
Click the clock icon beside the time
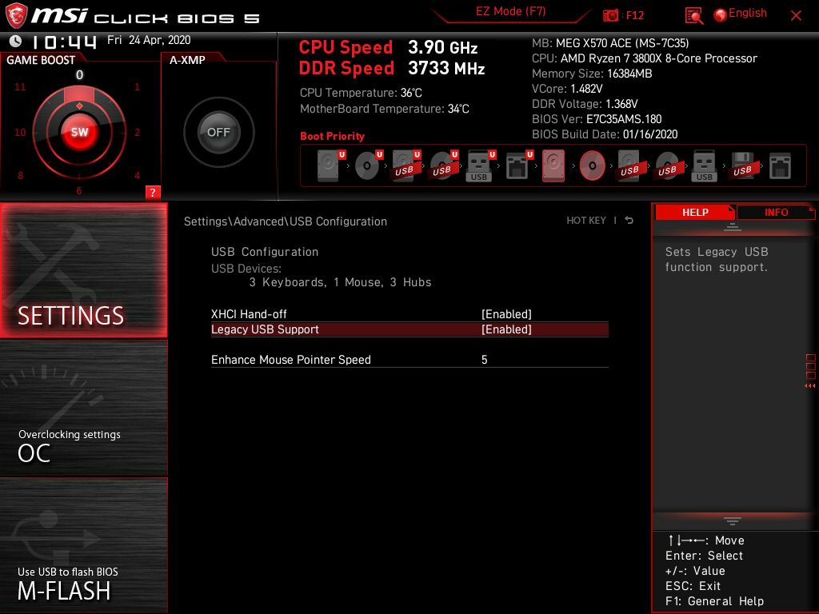click(16, 41)
